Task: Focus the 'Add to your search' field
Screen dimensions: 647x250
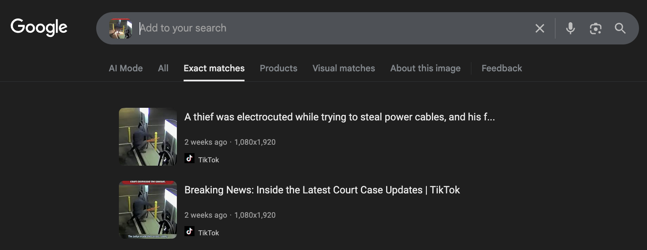Action: click(x=328, y=29)
